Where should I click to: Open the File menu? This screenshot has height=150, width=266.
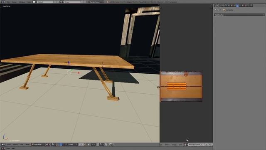[8, 2]
